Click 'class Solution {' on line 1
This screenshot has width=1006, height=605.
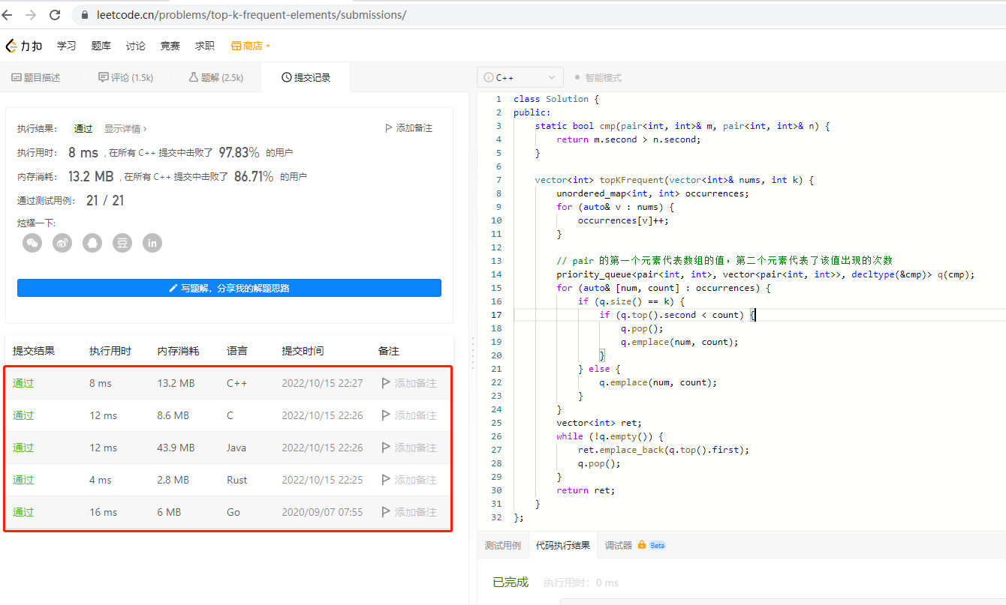pyautogui.click(x=556, y=99)
